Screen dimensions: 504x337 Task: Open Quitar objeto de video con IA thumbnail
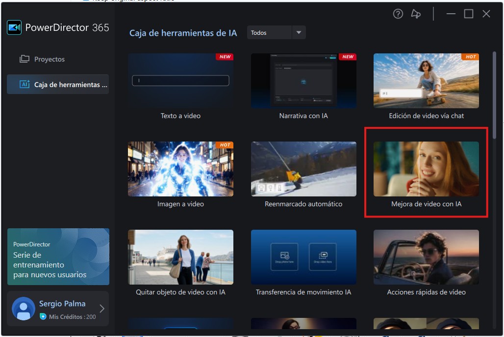point(180,257)
